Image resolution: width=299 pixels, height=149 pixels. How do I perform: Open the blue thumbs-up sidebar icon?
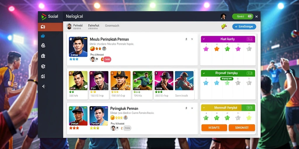pos(43,36)
